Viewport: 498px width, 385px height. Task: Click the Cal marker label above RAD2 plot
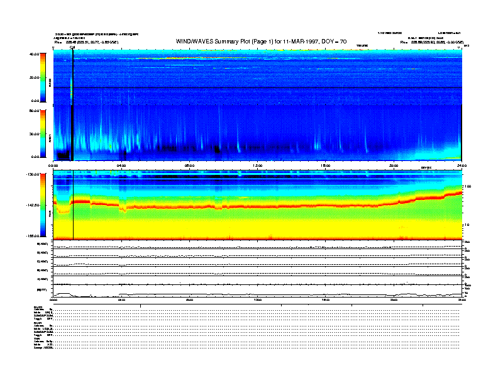(x=72, y=48)
